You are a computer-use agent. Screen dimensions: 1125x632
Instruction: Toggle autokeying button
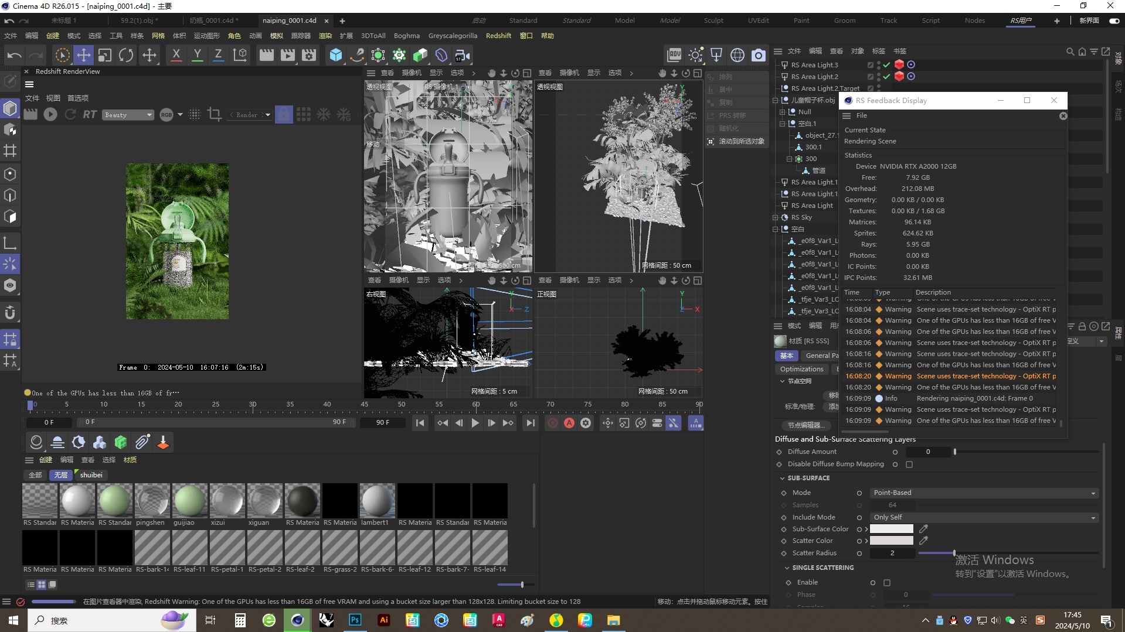[x=569, y=423]
